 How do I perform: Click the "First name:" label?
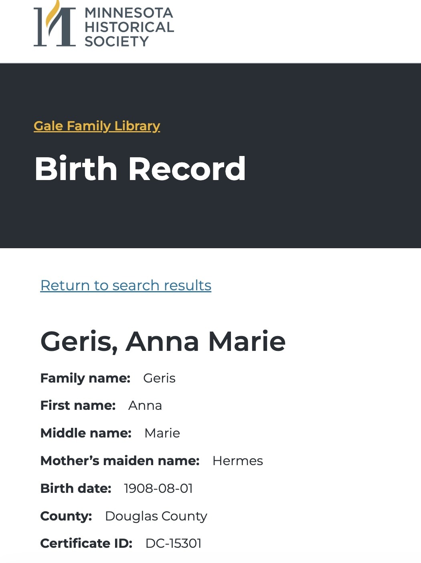click(78, 405)
